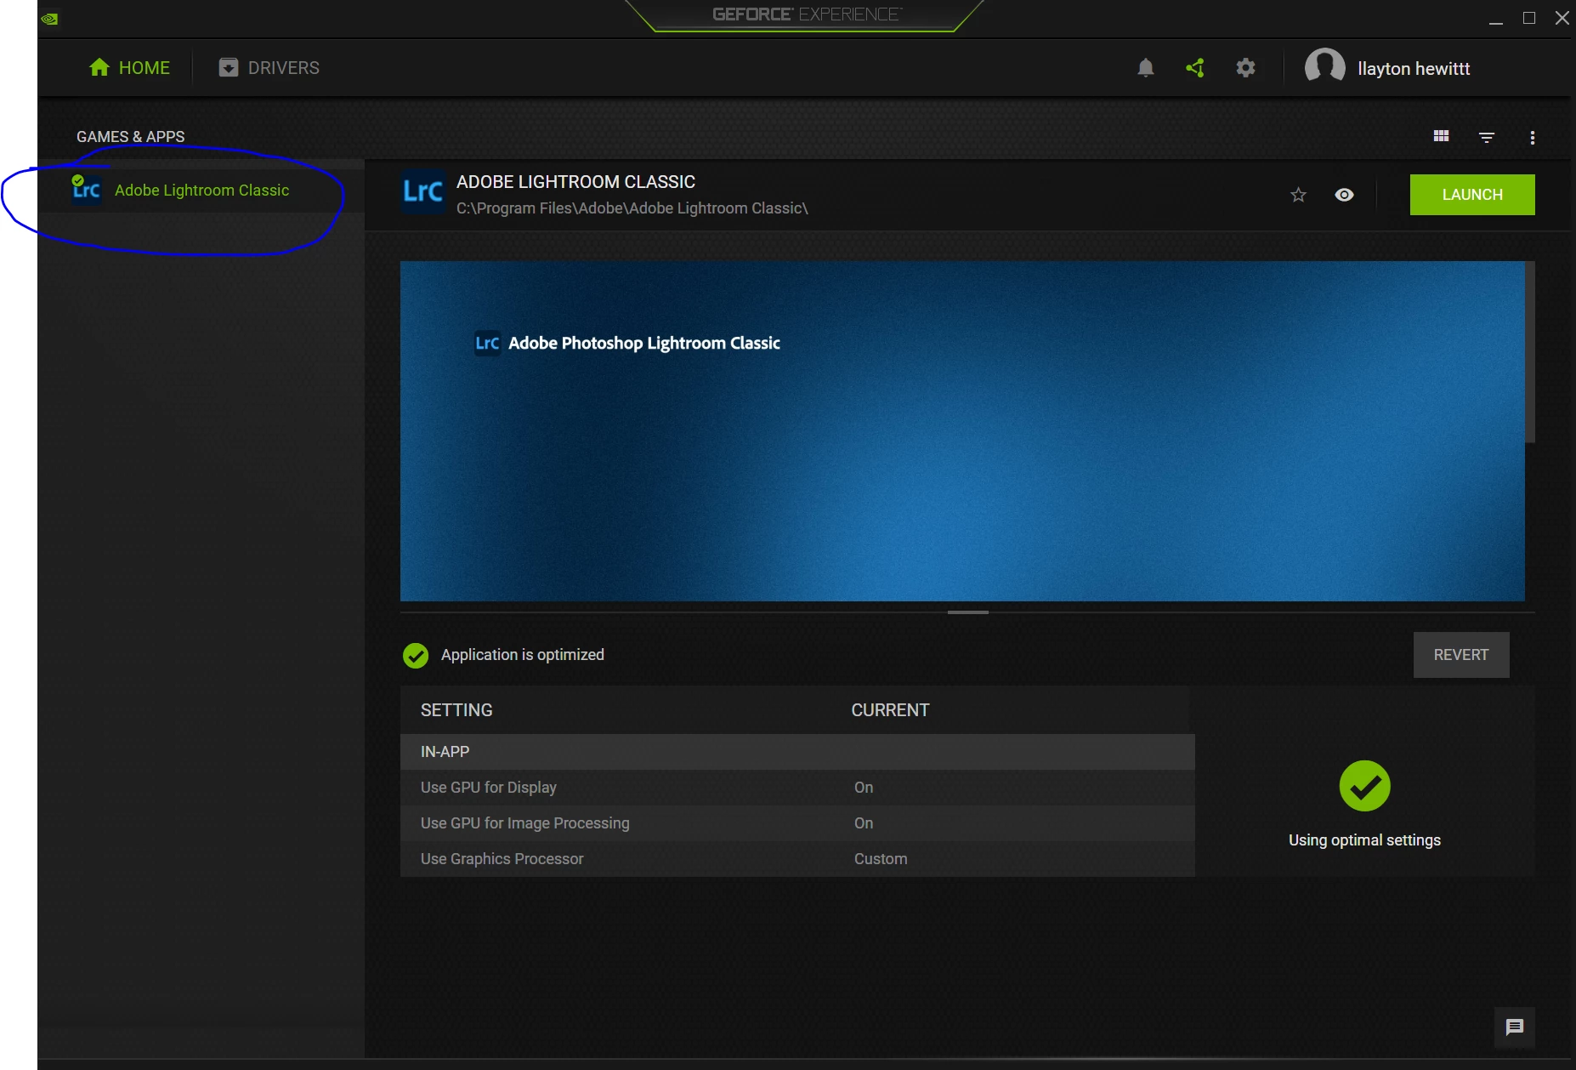
Task: Open the notifications bell
Action: pyautogui.click(x=1146, y=68)
